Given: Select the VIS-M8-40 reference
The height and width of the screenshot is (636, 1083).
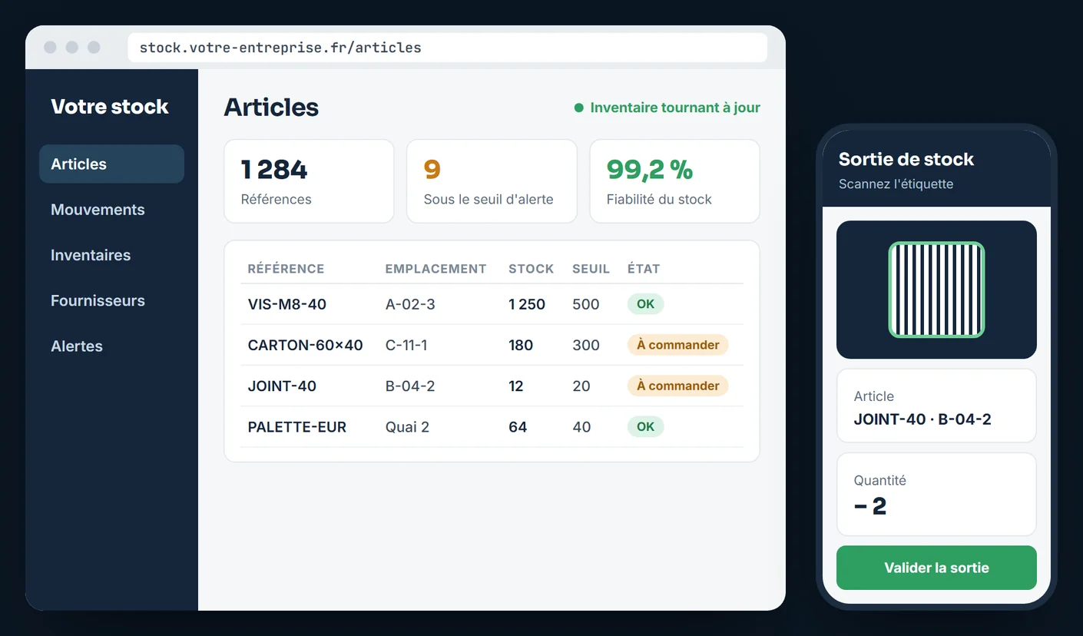Looking at the screenshot, I should (286, 304).
